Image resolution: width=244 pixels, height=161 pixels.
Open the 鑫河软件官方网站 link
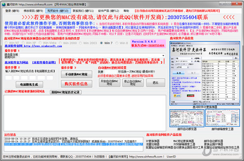[16, 62]
